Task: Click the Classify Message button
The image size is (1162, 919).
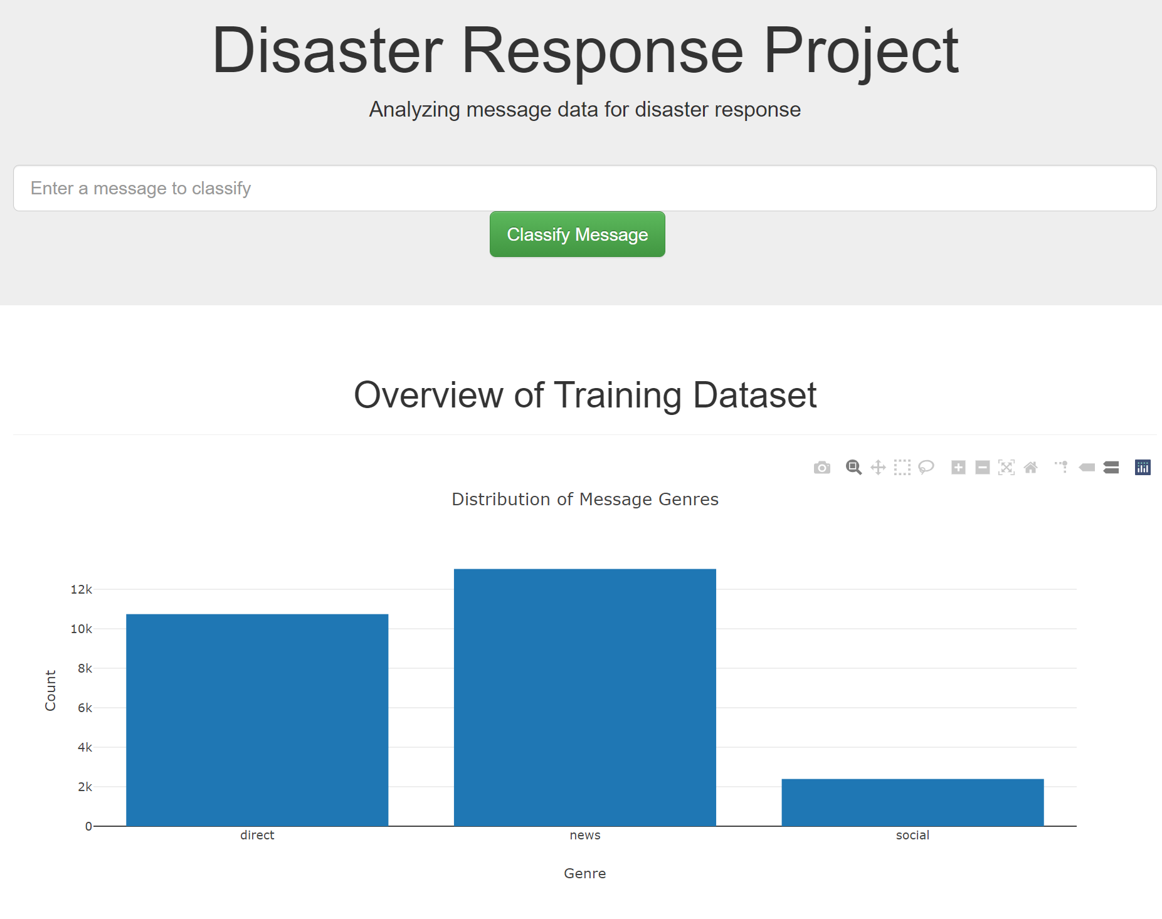Action: (x=577, y=234)
